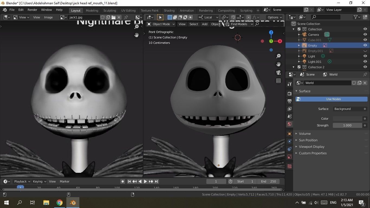Jump to the end frame button
The width and height of the screenshot is (370, 208).
pos(156,181)
